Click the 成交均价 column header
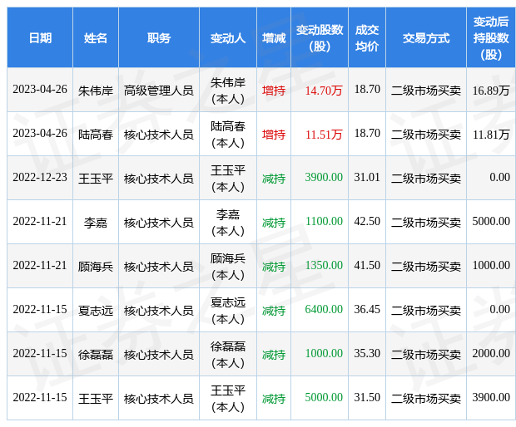 coord(367,38)
